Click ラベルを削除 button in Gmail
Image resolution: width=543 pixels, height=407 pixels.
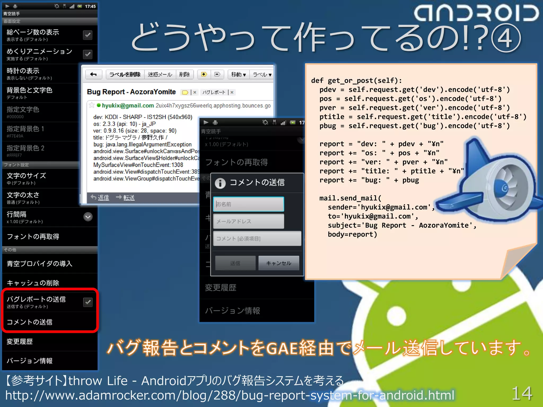click(125, 74)
